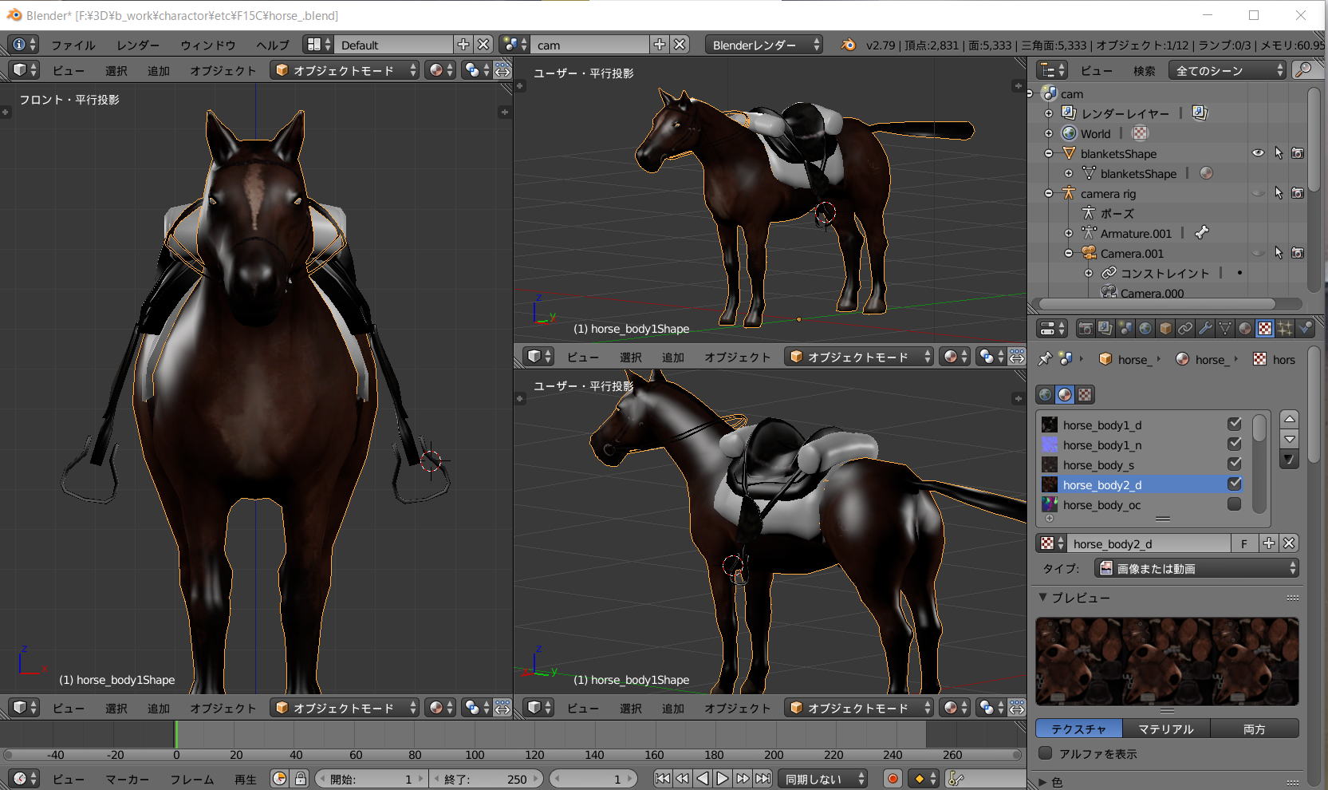
Task: Open the ファイル menu
Action: 73,45
